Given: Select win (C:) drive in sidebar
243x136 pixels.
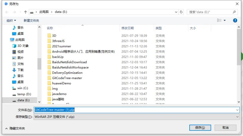Looking at the screenshot, I should coord(20,88).
